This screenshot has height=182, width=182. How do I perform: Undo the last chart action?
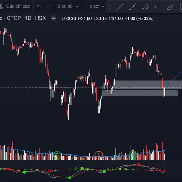39,6
